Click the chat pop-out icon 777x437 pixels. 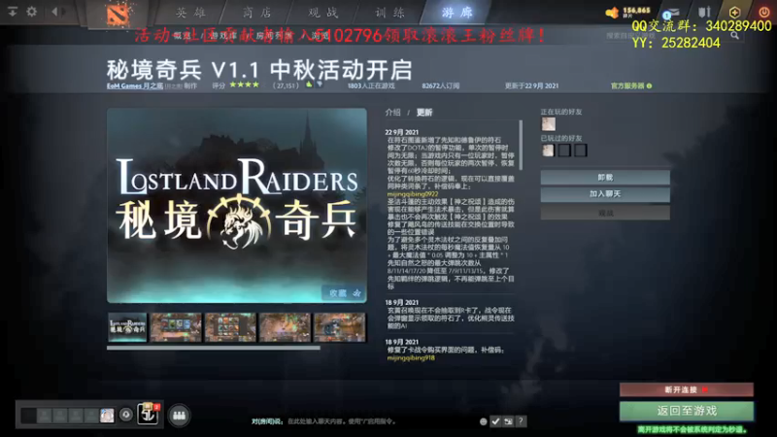[508, 421]
